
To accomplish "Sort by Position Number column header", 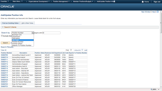I will [x=6, y=53].
